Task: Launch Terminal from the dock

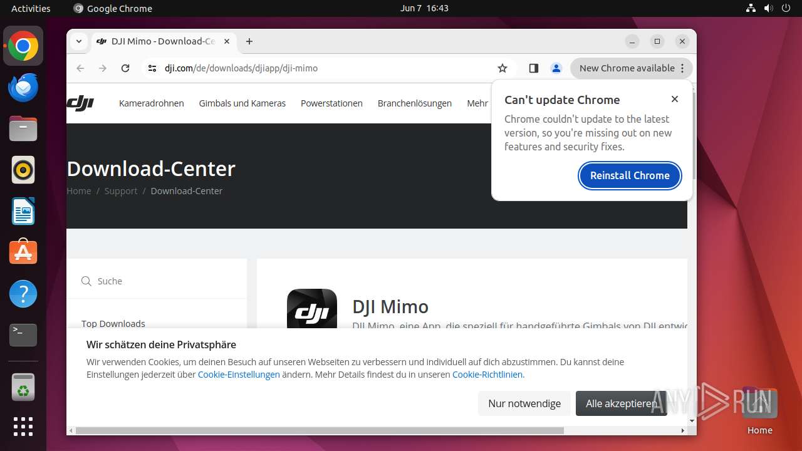Action: pyautogui.click(x=23, y=335)
